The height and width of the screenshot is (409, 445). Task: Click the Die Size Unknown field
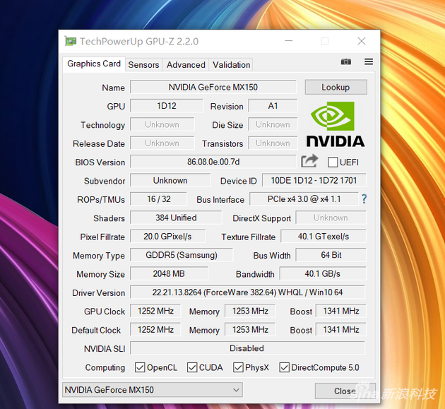click(x=273, y=124)
